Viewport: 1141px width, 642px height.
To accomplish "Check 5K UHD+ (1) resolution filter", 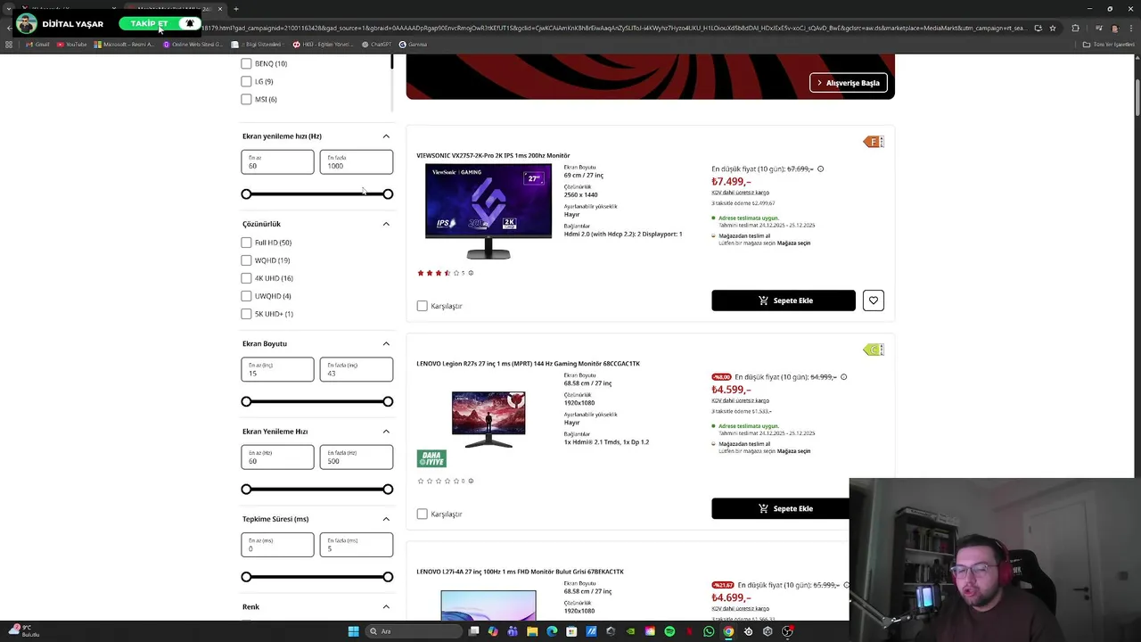I will tap(246, 314).
